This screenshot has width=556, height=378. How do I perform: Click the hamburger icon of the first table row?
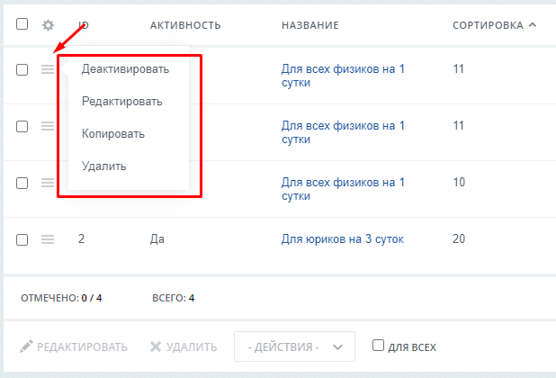point(48,69)
